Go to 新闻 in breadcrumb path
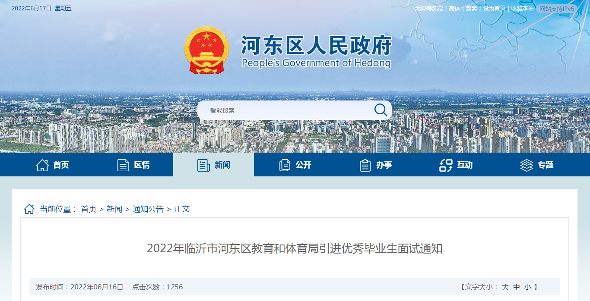The image size is (590, 301). coord(114,209)
